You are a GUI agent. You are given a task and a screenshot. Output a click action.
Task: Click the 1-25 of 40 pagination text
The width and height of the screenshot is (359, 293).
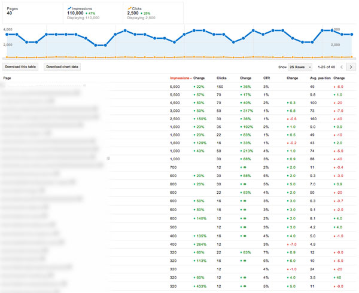click(325, 67)
